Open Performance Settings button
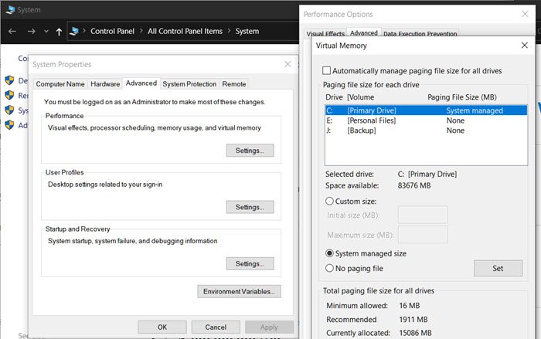Screen dimensions: 541x339 coord(250,151)
